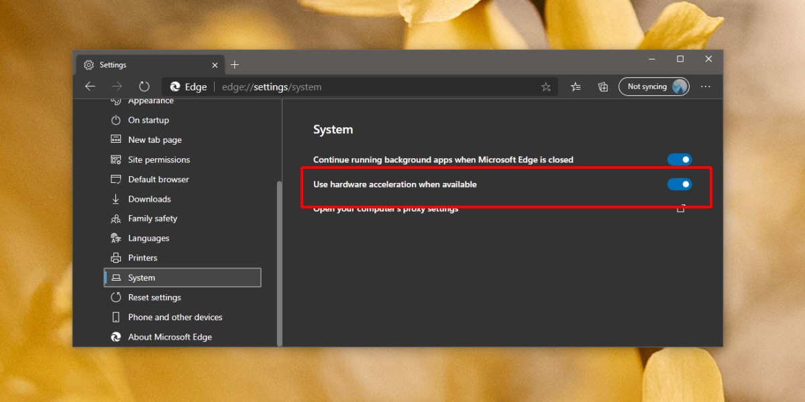The height and width of the screenshot is (402, 805).
Task: Open Reset settings section
Action: pyautogui.click(x=182, y=297)
